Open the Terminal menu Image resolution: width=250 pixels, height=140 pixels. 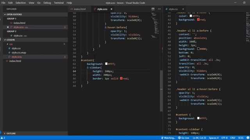pyautogui.click(x=59, y=3)
